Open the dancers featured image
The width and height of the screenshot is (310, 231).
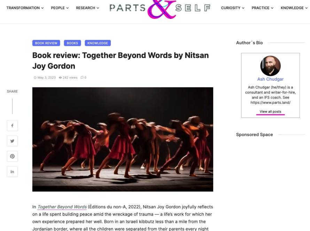[123, 140]
